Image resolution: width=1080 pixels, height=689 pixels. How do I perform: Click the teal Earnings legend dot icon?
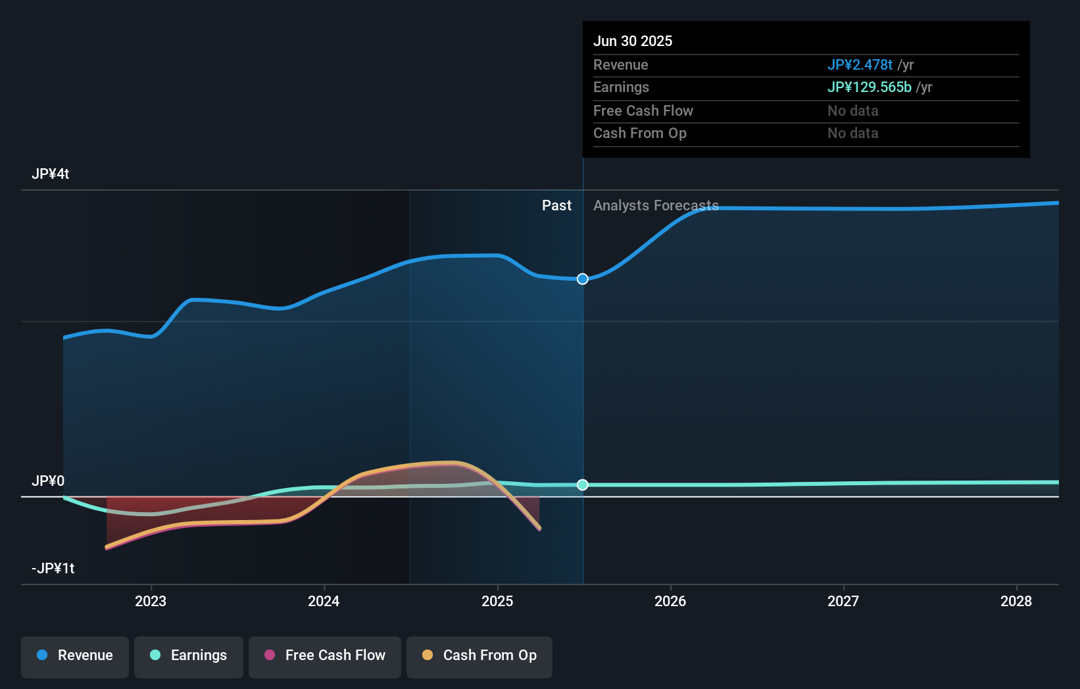[155, 655]
